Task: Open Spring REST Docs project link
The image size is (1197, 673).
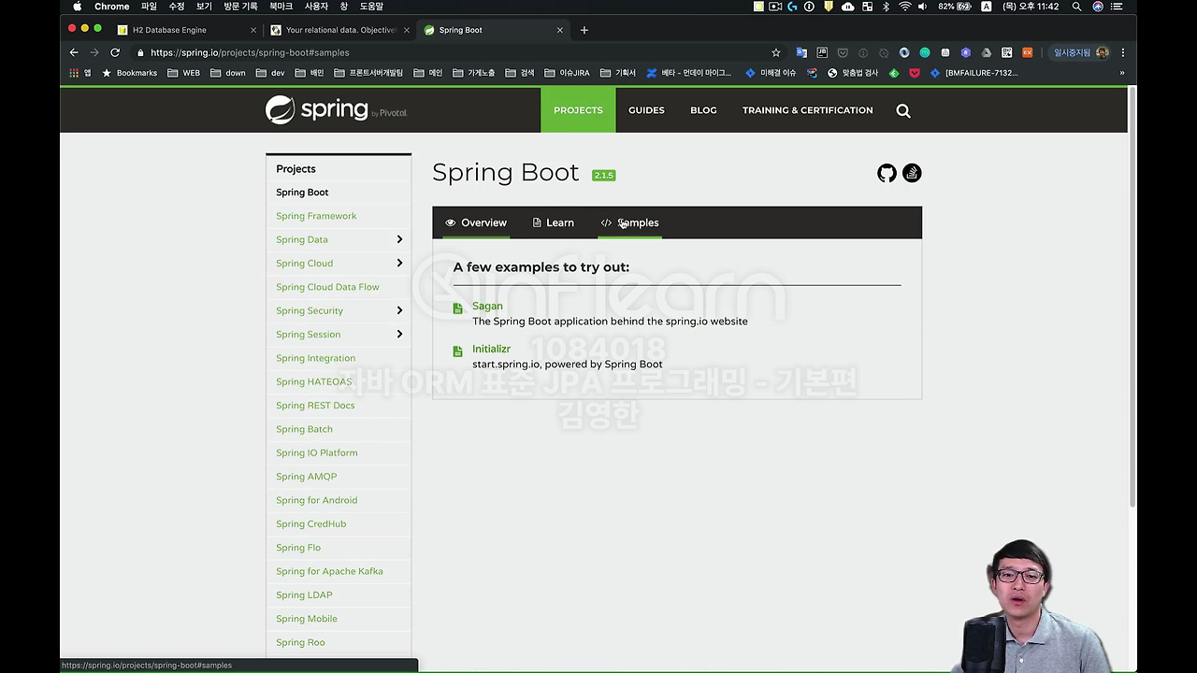Action: [315, 406]
